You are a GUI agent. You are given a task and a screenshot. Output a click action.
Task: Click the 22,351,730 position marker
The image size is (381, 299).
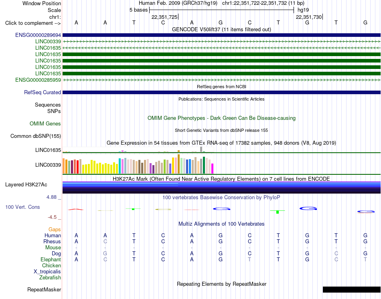[309, 17]
